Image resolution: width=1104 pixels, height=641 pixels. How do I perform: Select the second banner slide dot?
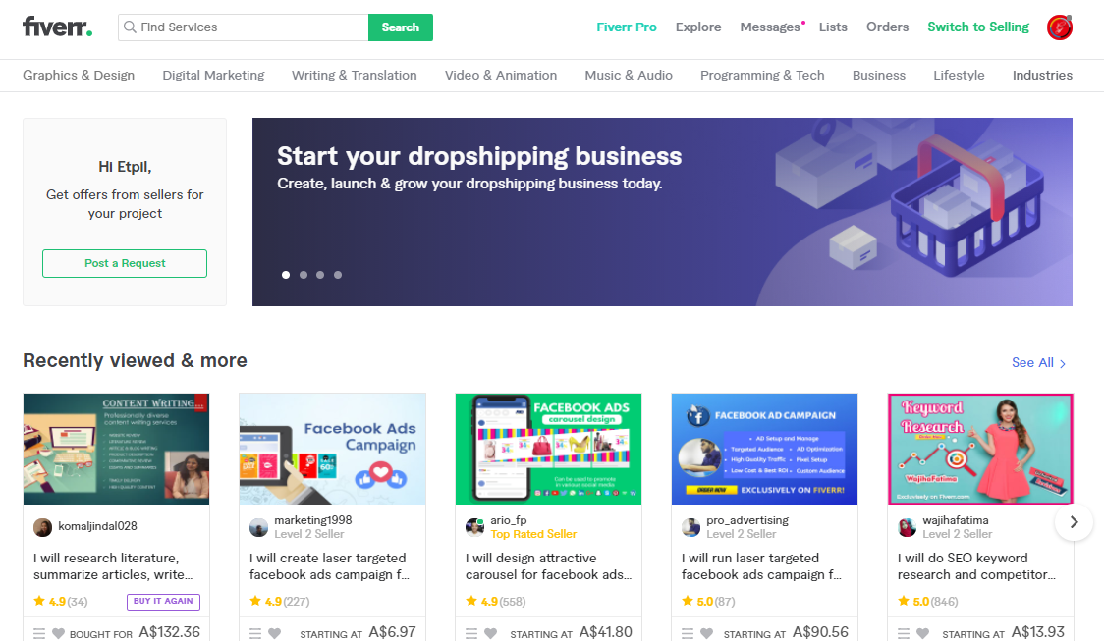tap(304, 275)
